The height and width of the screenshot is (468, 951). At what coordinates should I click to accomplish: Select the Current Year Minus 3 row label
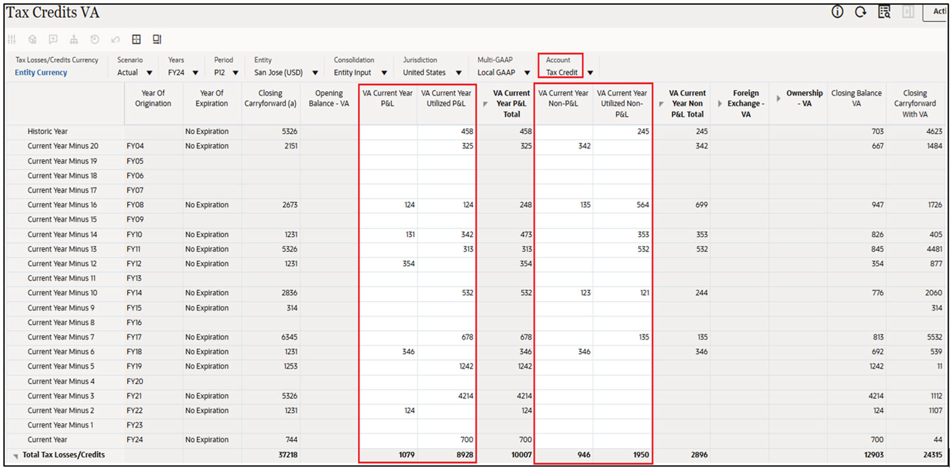(61, 396)
